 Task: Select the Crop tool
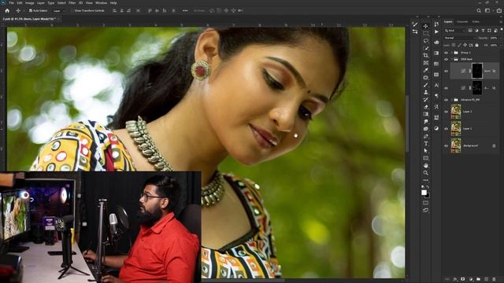425,56
